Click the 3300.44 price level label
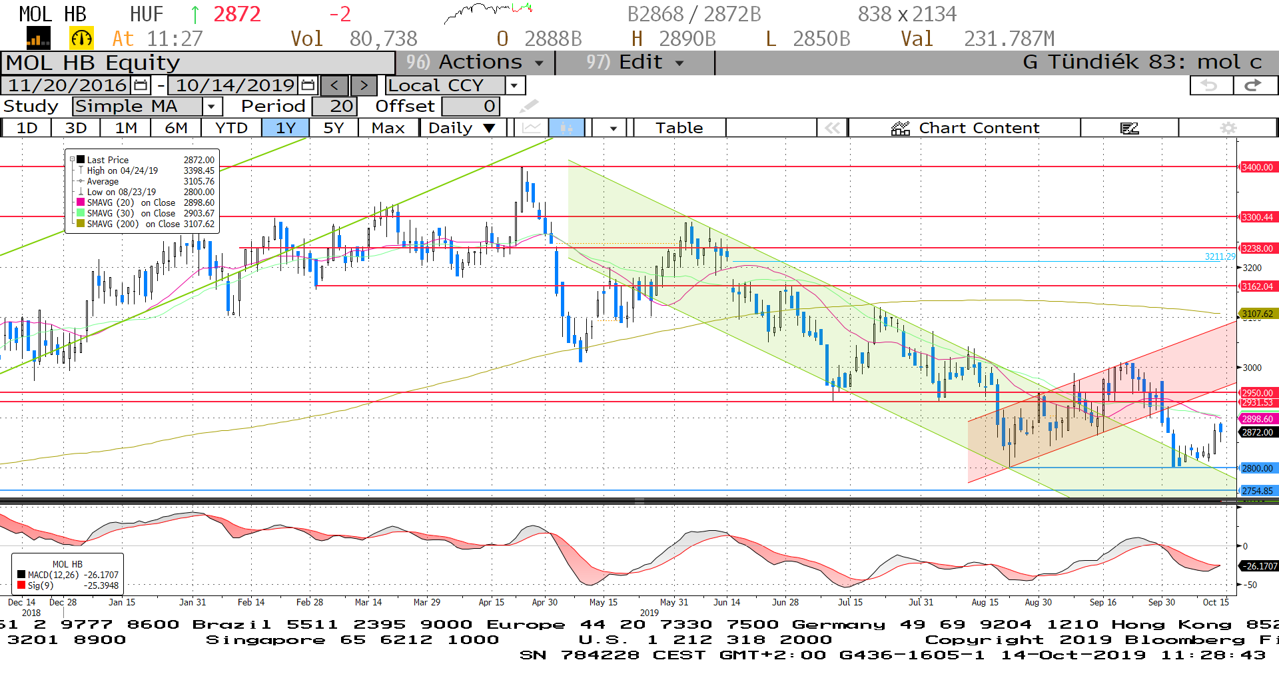 (x=1258, y=217)
